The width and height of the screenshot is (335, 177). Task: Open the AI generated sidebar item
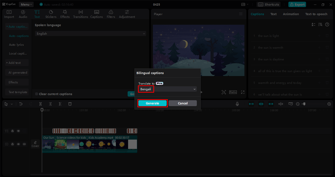17,73
